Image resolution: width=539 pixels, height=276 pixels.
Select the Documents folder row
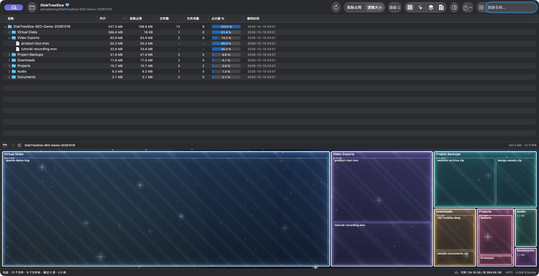click(x=269, y=77)
